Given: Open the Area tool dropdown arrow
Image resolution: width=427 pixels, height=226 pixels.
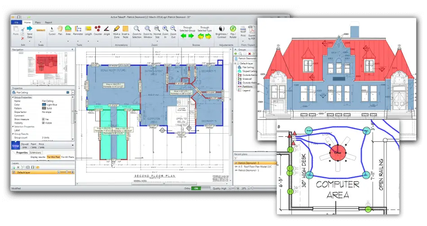Looking at the screenshot, I should click(x=68, y=41).
